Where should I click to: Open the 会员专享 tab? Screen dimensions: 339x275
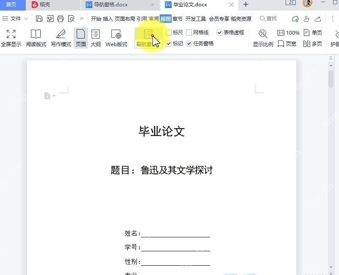219,19
